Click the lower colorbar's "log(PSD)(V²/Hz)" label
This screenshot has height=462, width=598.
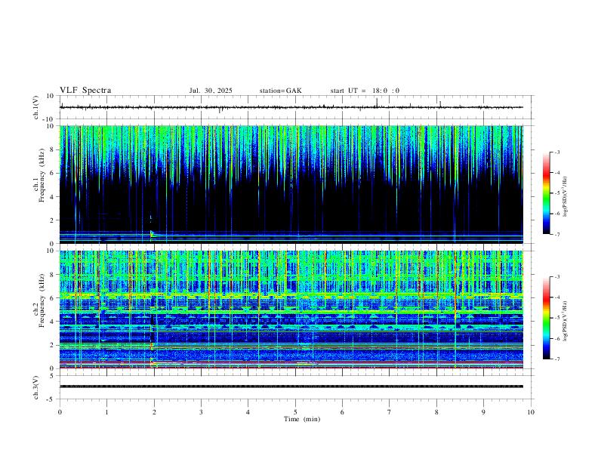[566, 321]
